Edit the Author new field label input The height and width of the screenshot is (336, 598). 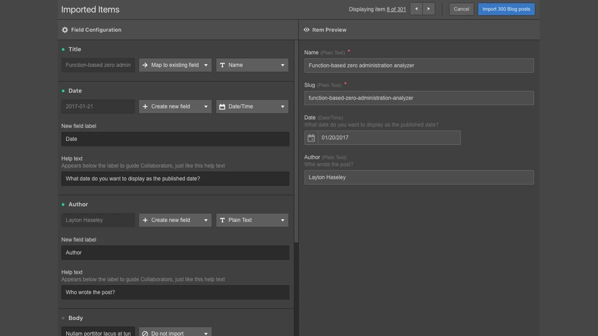coord(175,252)
